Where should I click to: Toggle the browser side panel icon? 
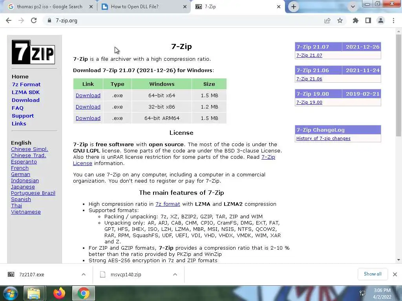point(368,20)
